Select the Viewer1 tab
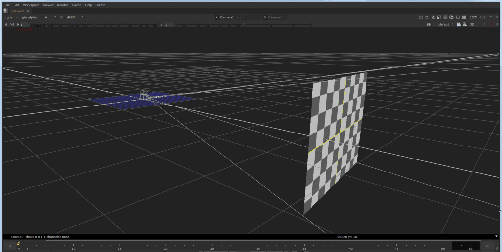The width and height of the screenshot is (502, 252). tap(17, 11)
